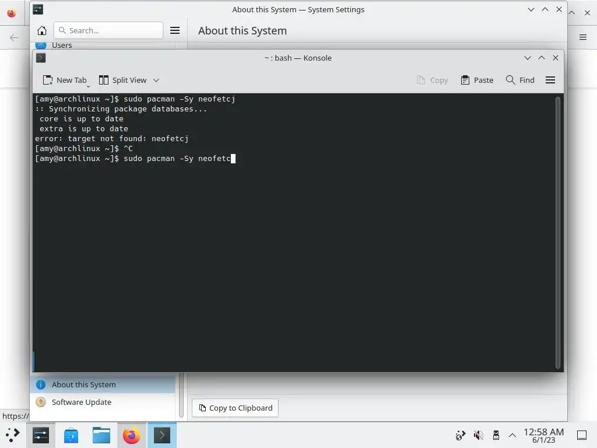
Task: Open System Settings hamburger menu
Action: [x=175, y=30]
